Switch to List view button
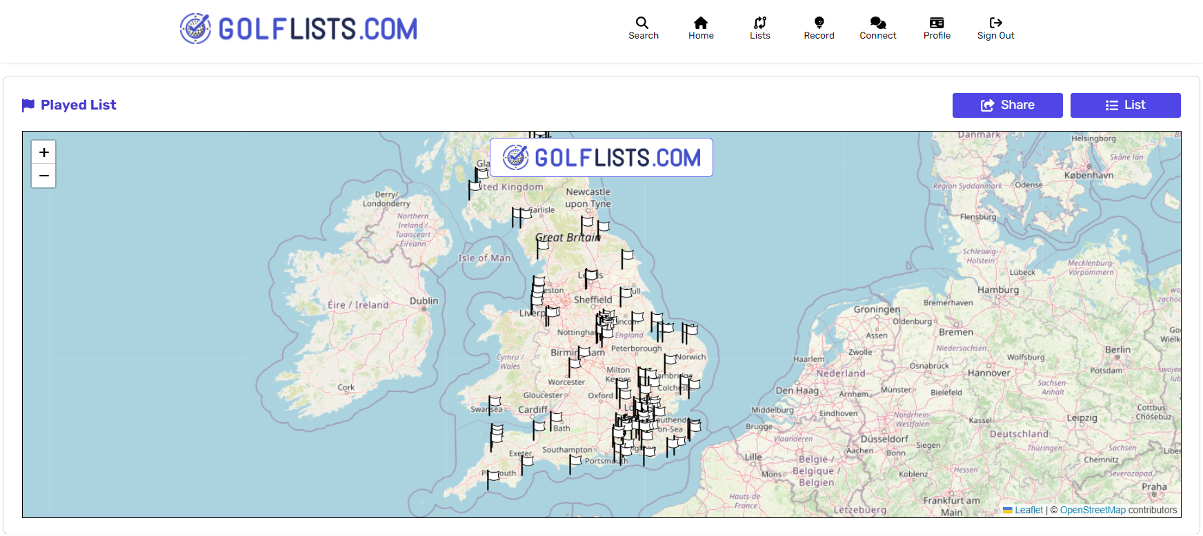Image resolution: width=1203 pixels, height=536 pixels. [x=1125, y=105]
